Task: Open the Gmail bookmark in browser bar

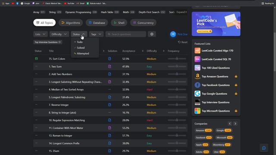Action: pyautogui.click(x=81, y=3)
